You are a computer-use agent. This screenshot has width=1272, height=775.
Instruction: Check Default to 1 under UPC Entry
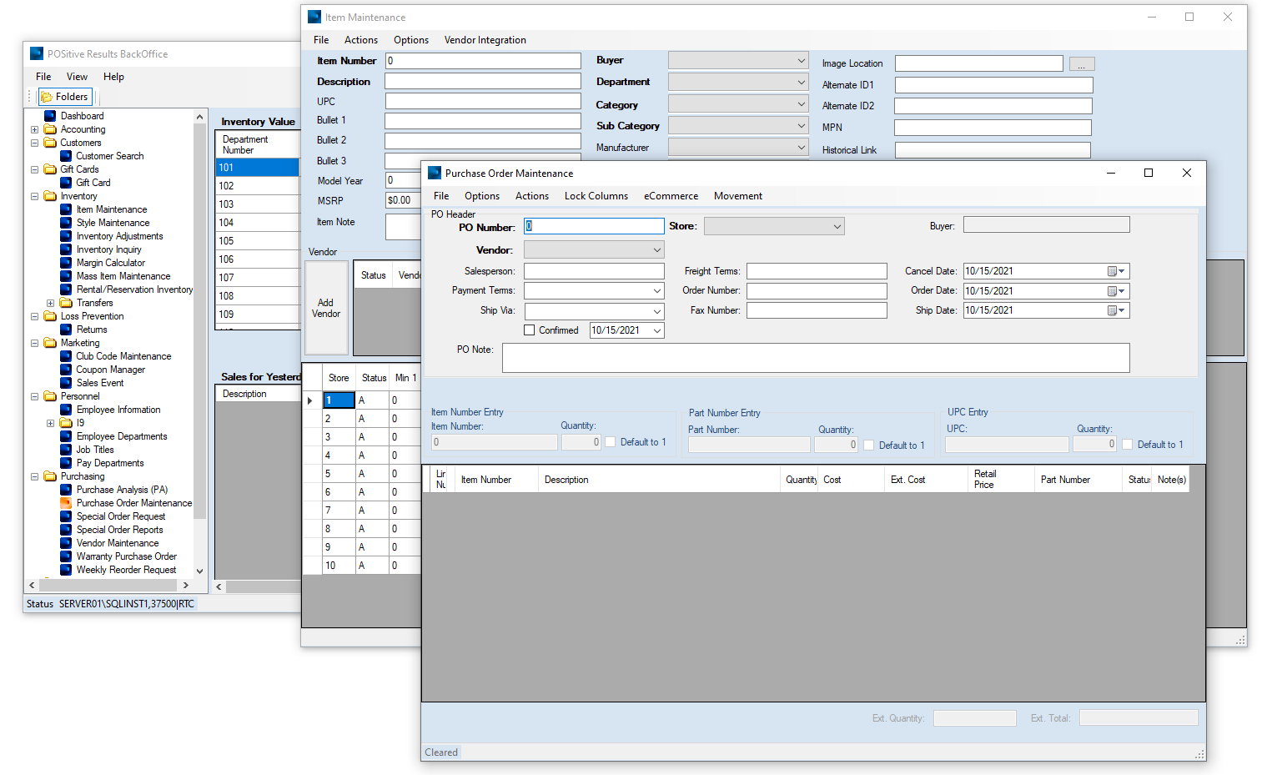pos(1128,445)
